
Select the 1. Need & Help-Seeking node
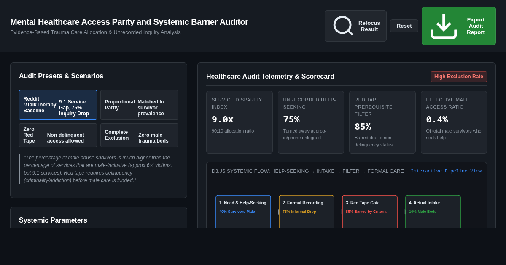243,212
